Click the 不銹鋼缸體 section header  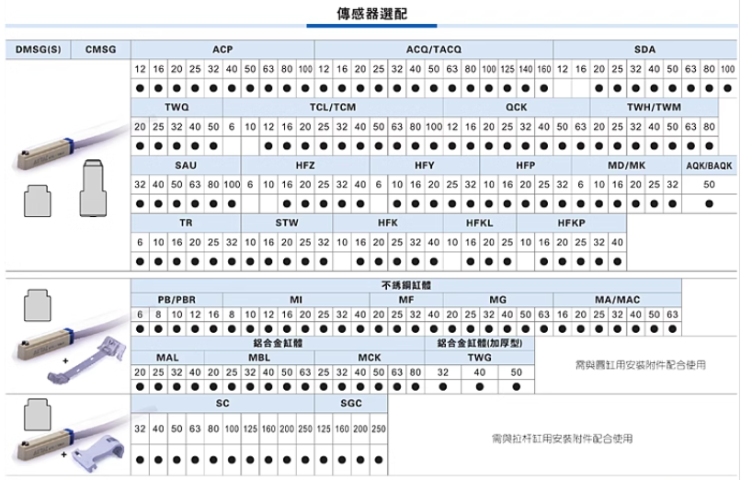coord(406,285)
